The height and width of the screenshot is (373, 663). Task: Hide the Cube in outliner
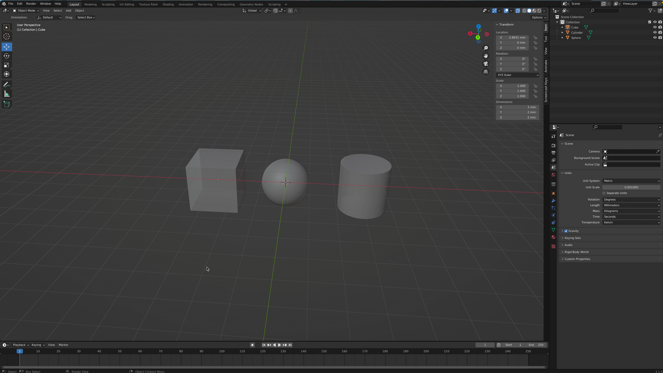click(655, 27)
